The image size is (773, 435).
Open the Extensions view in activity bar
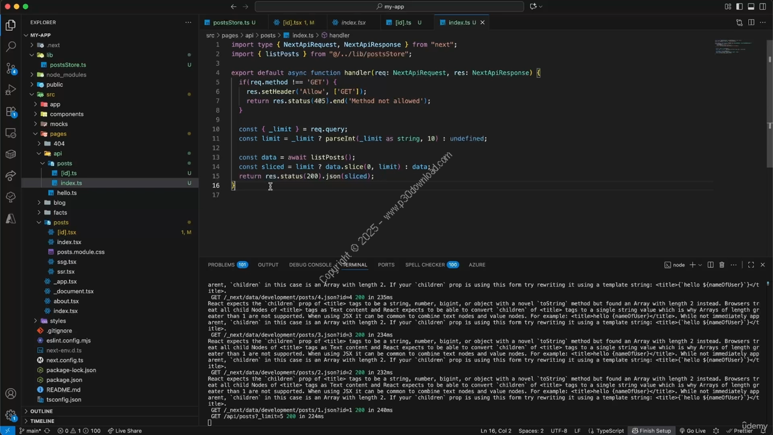[x=10, y=112]
